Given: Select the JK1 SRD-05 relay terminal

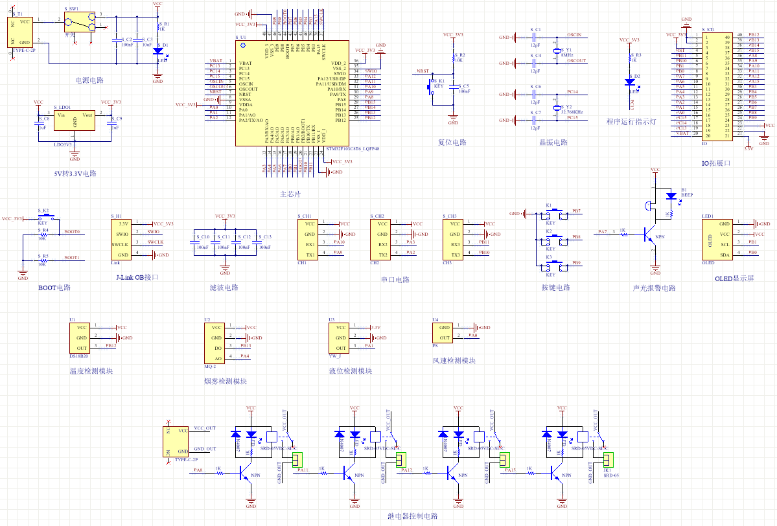Looking at the screenshot, I should 608,460.
